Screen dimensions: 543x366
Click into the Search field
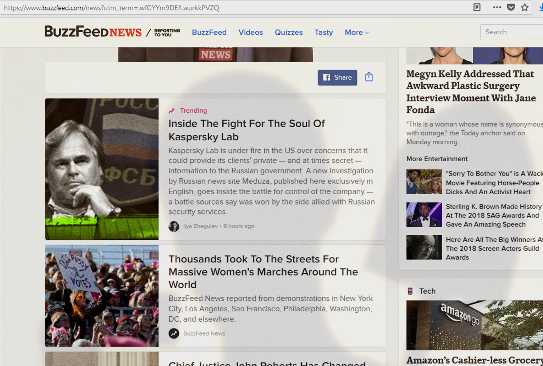[x=512, y=32]
